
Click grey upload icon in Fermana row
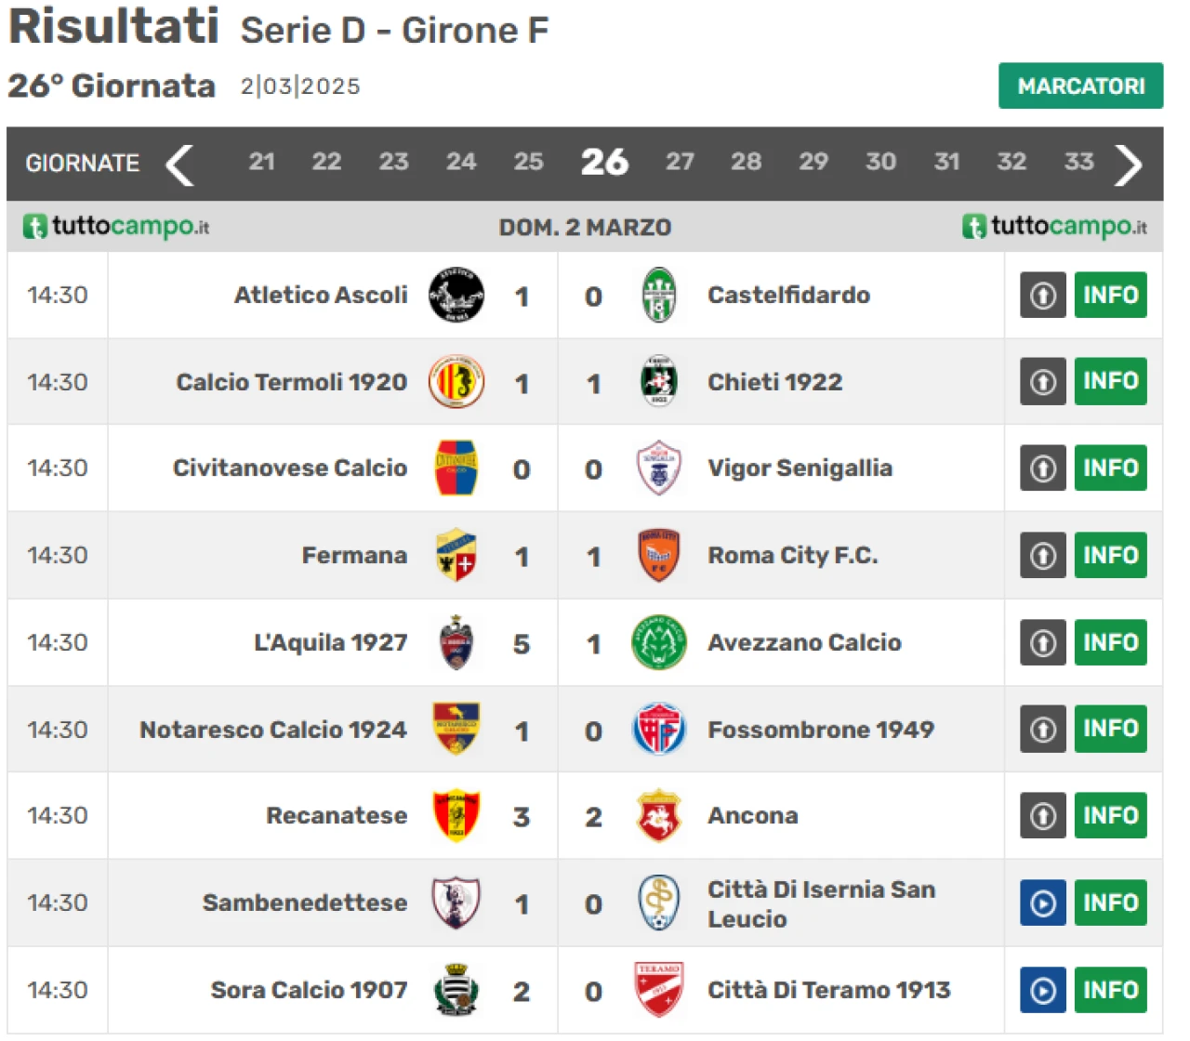(1043, 555)
